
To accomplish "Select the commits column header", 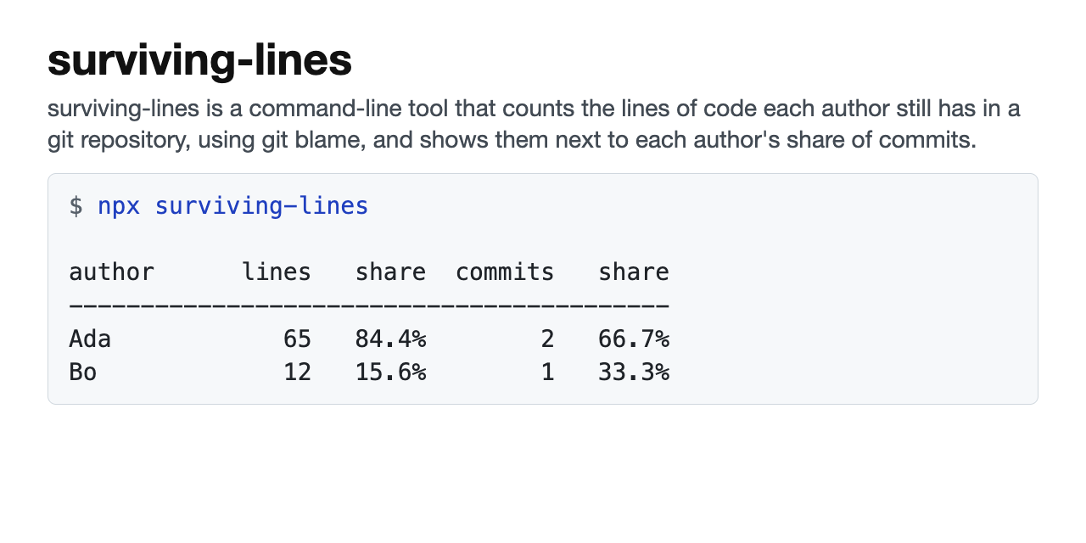I will point(505,271).
